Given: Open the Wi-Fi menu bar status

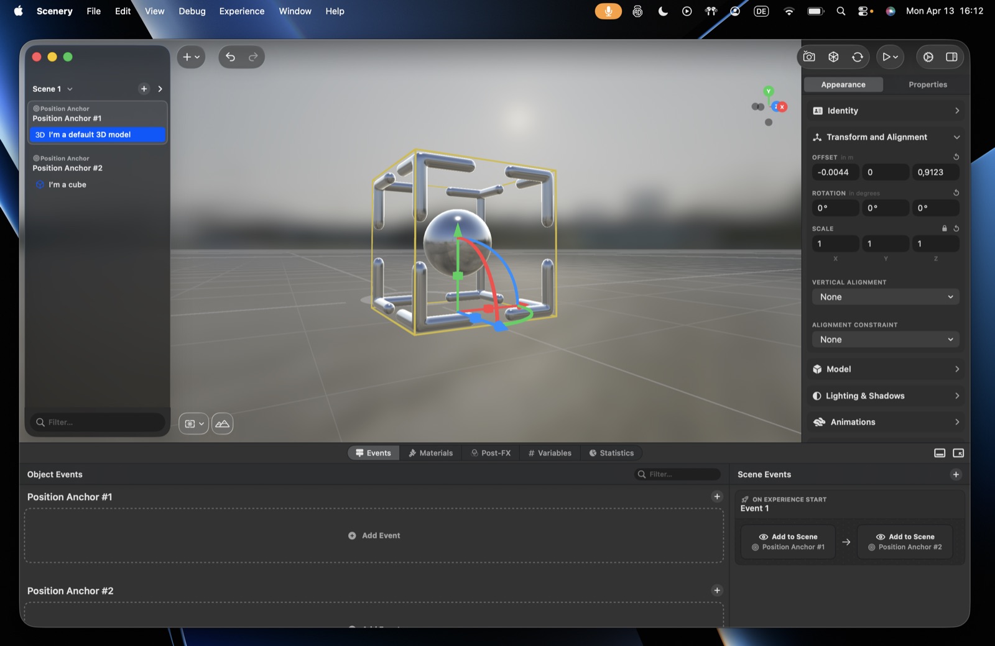Looking at the screenshot, I should tap(789, 11).
